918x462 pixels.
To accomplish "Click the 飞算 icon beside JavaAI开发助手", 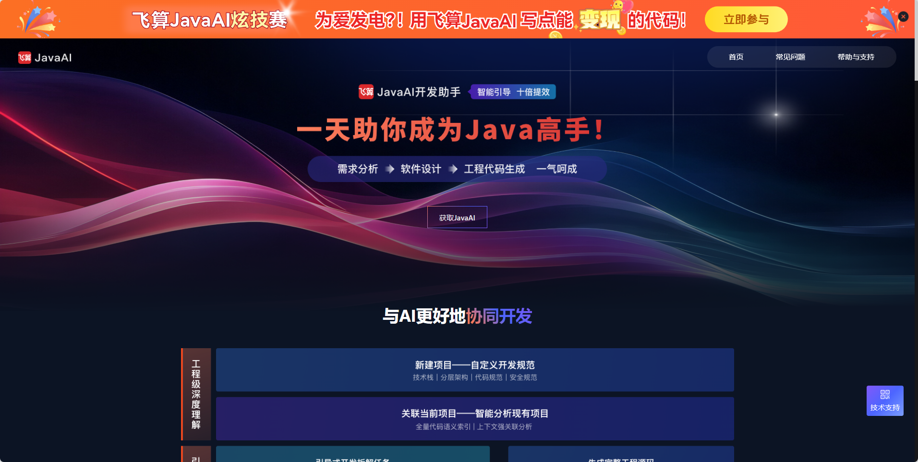I will [x=366, y=92].
